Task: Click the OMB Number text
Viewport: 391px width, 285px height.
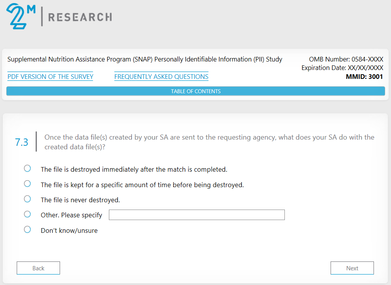Action: pos(346,60)
